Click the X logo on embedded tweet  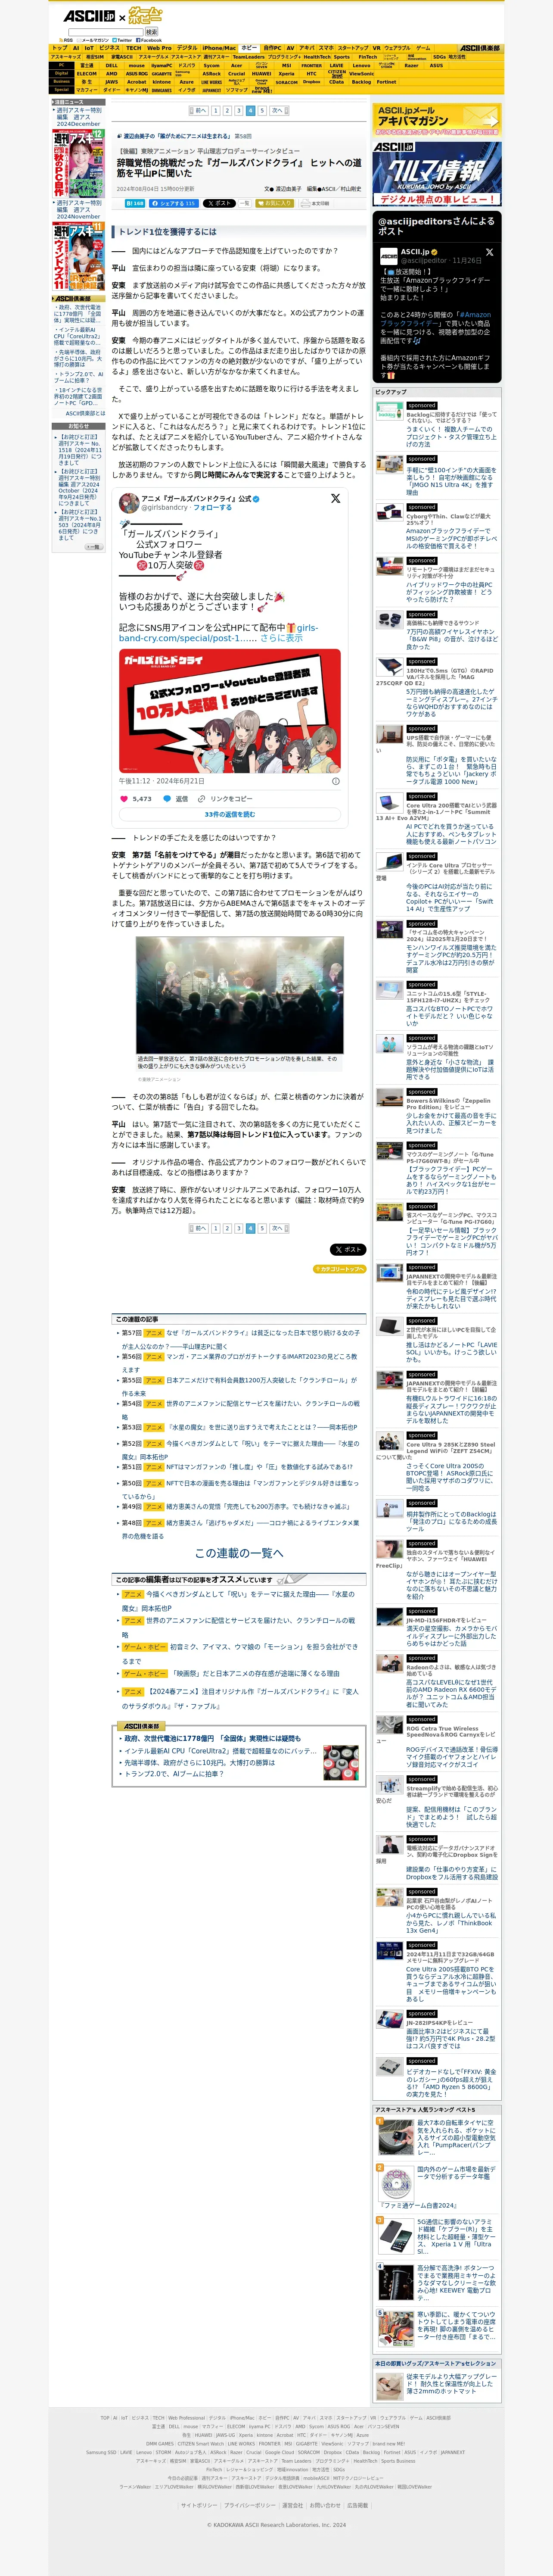click(x=335, y=498)
